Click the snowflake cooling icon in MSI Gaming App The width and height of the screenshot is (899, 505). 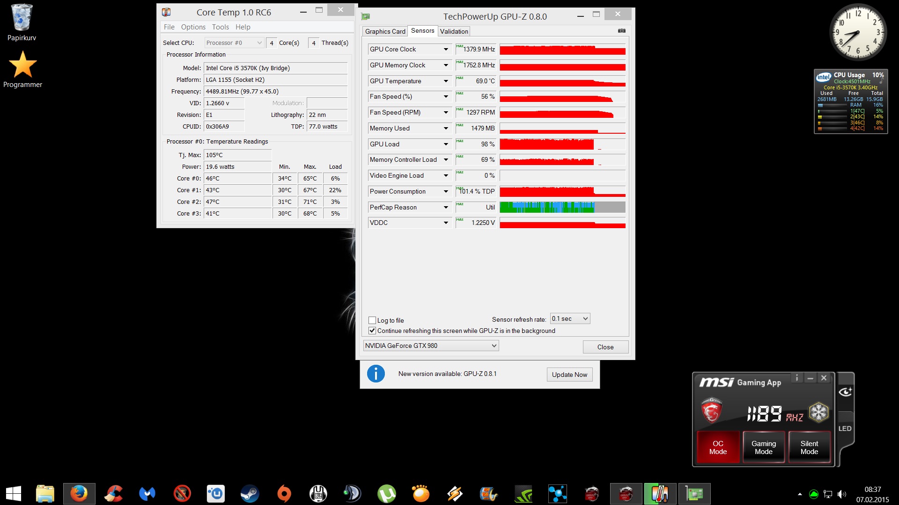tap(819, 412)
